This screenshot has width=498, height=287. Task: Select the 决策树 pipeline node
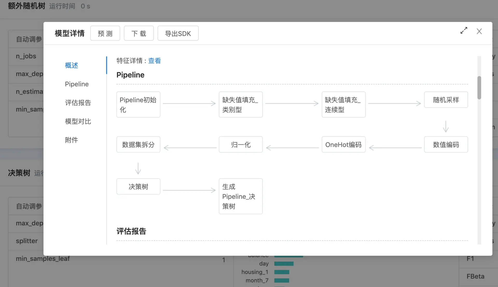pyautogui.click(x=138, y=187)
